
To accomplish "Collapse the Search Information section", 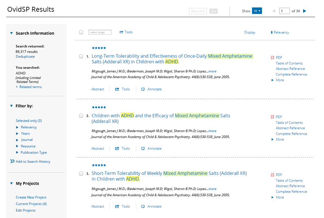I will pos(11,33).
